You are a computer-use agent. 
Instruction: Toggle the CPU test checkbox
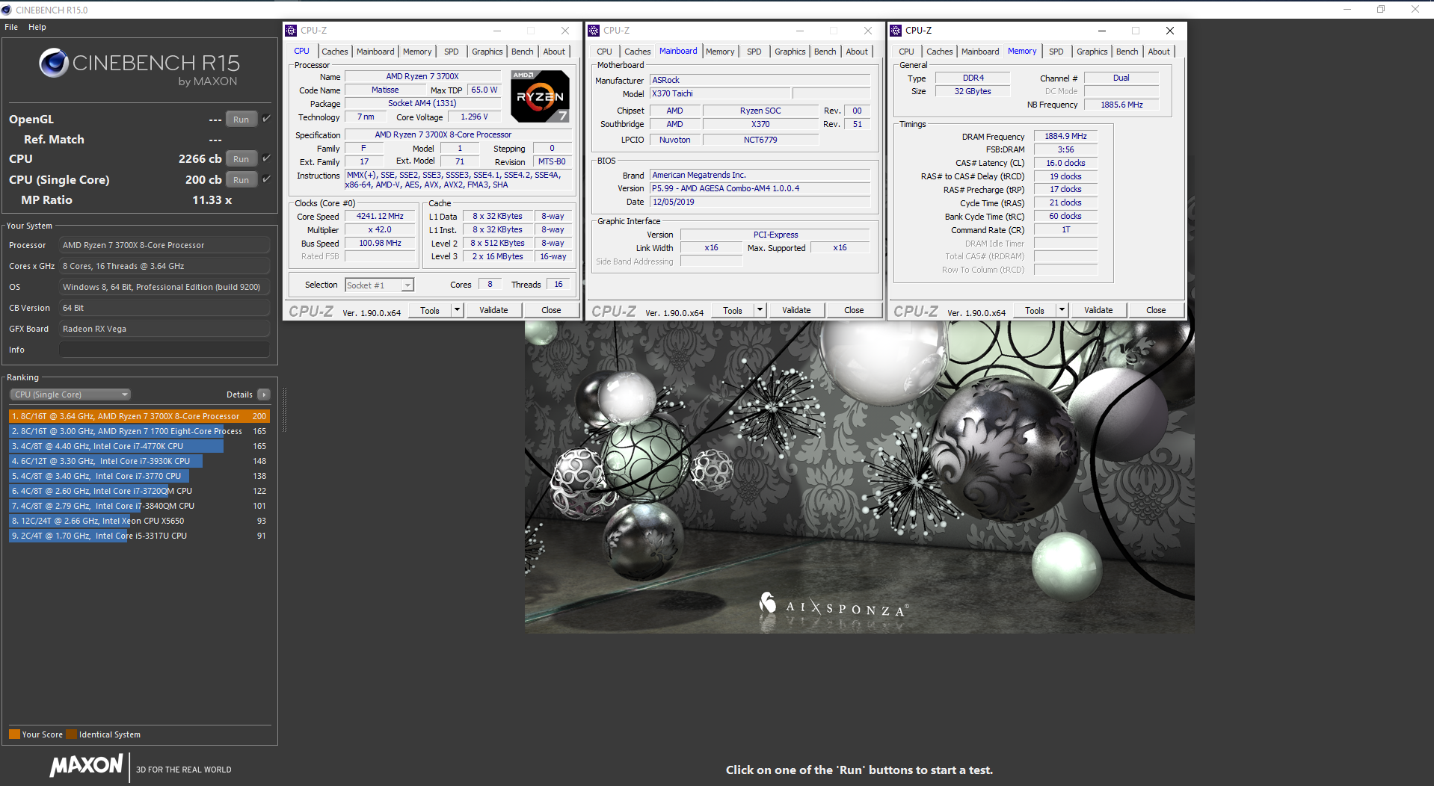pos(267,158)
